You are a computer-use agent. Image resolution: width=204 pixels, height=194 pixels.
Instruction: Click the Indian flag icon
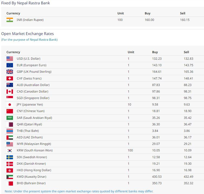[x=10, y=20]
